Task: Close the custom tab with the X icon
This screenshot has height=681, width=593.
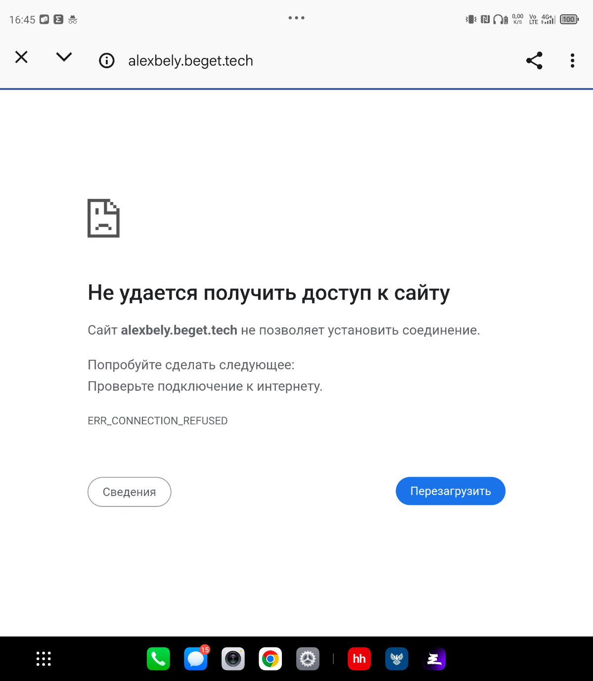Action: (21, 57)
